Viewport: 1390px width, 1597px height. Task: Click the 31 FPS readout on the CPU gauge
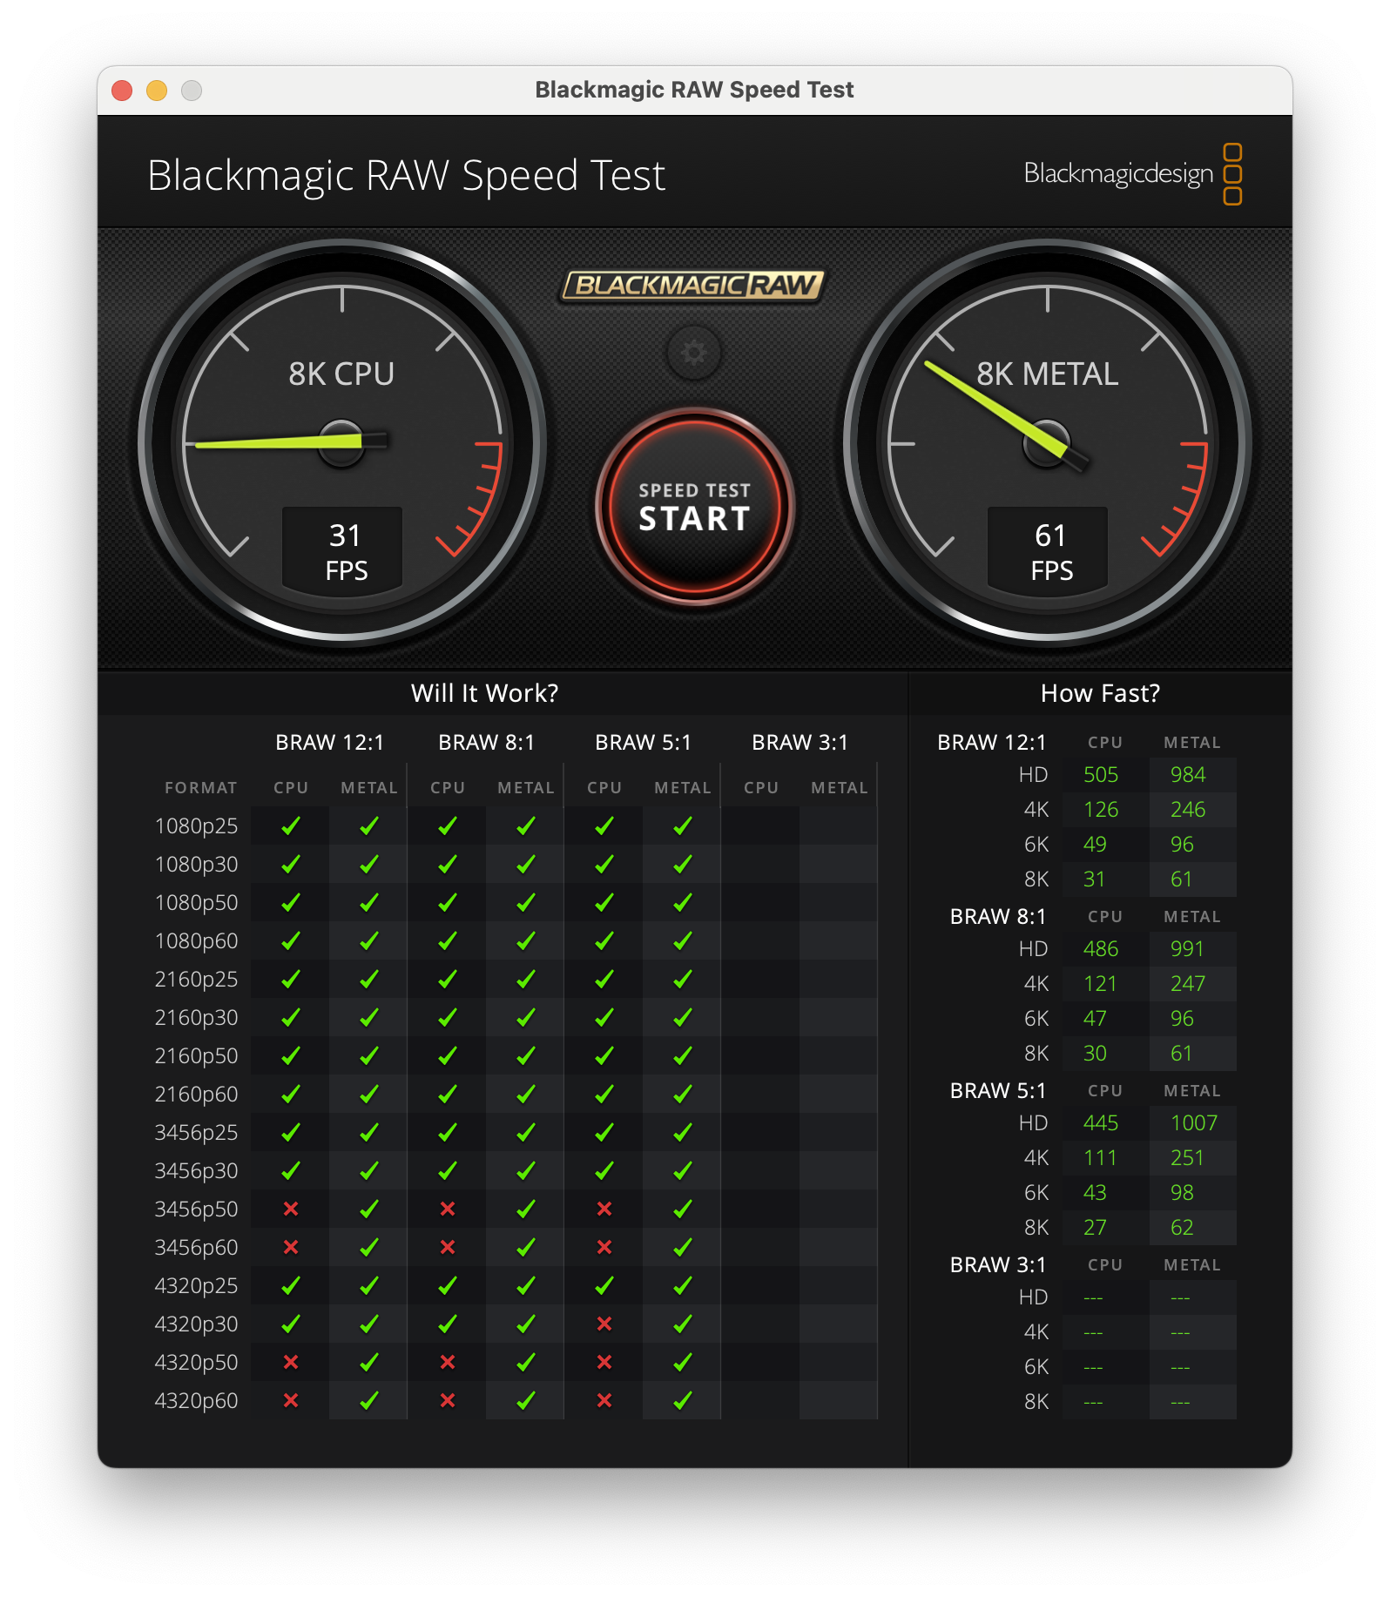(342, 551)
